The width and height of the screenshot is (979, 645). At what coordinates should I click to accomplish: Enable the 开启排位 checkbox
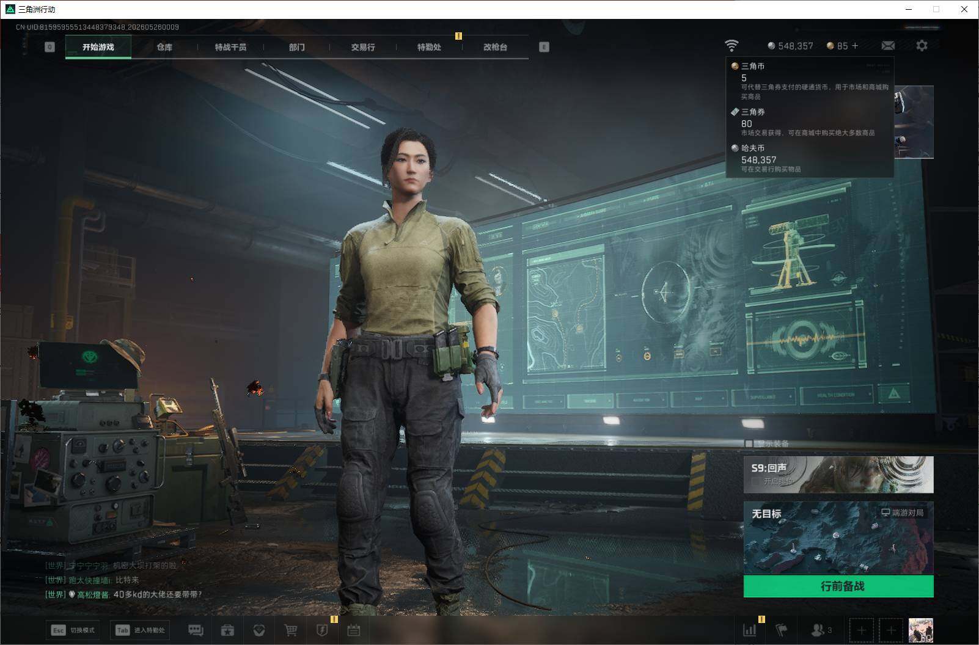click(756, 481)
